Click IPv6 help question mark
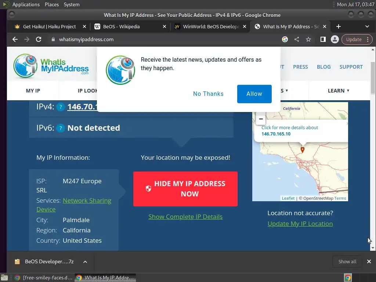Viewport: 376px width, 282px height. tap(61, 128)
